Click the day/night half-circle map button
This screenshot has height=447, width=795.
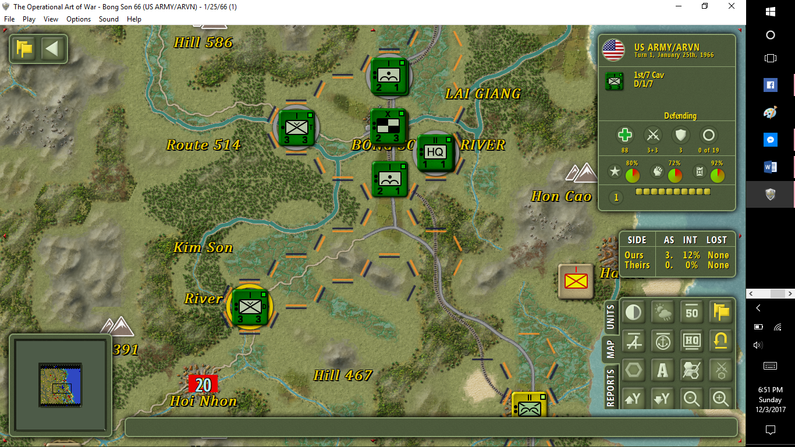(x=634, y=313)
